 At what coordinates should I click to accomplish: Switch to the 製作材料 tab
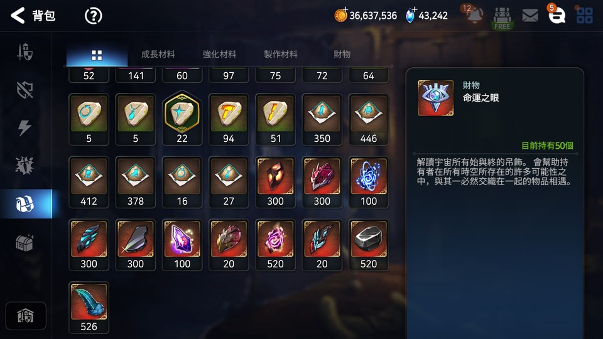click(x=280, y=55)
